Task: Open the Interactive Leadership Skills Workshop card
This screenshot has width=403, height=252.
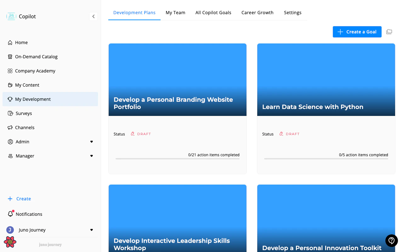Action: pos(178,218)
